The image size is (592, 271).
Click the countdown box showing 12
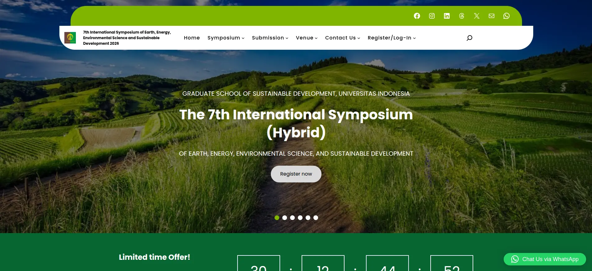pyautogui.click(x=323, y=263)
